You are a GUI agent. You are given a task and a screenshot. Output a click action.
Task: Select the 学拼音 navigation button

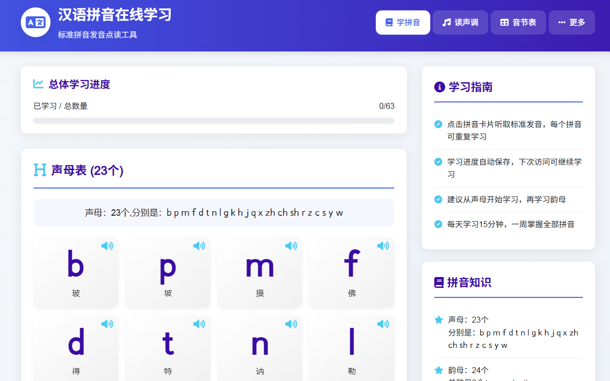tap(403, 22)
